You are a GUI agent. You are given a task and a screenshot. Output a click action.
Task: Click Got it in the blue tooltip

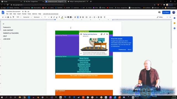click(x=129, y=50)
